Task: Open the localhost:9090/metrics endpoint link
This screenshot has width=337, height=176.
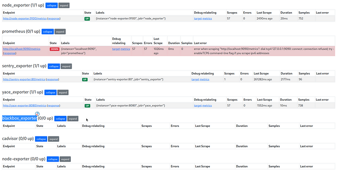Action: pyautogui.click(x=21, y=49)
